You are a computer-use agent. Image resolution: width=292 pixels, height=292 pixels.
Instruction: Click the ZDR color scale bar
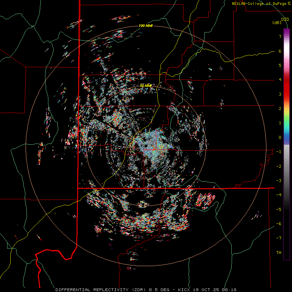click(286, 144)
